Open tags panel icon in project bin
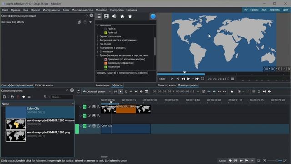Screen dimensions: 291x164 [x=24, y=97]
